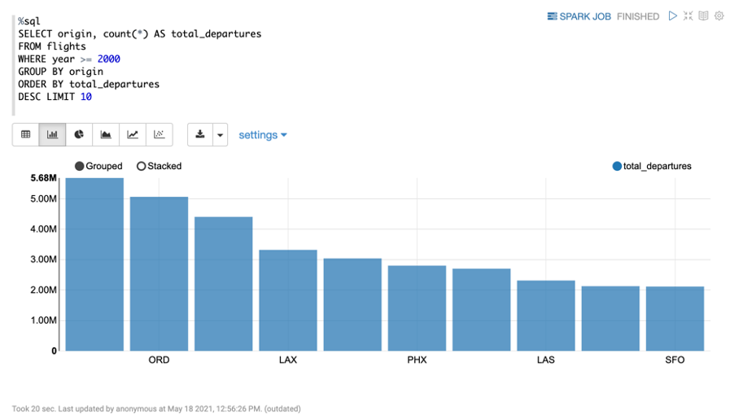The width and height of the screenshot is (739, 418).
Task: Click the tallest 5.68M bar
Action: point(94,264)
